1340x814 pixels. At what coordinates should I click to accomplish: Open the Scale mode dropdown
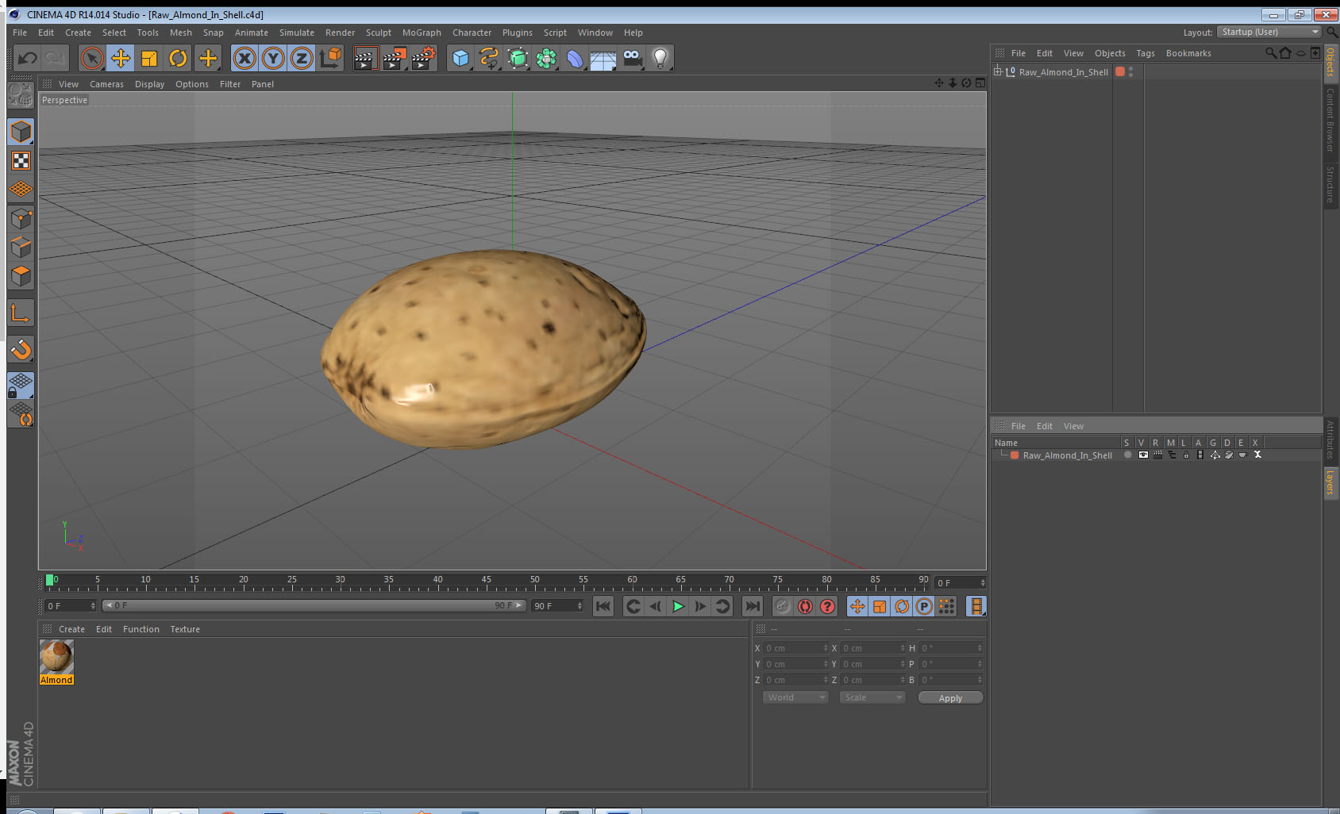click(x=872, y=697)
